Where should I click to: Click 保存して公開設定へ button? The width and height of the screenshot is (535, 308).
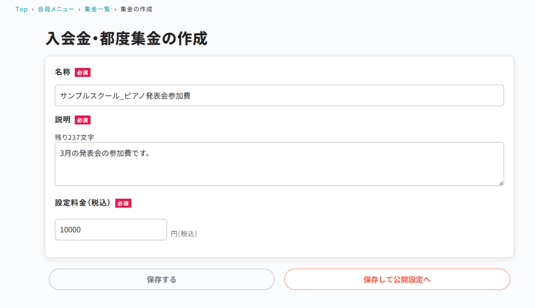397,280
